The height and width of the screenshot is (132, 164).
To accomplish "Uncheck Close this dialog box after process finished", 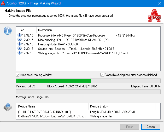I will [x=102, y=75].
